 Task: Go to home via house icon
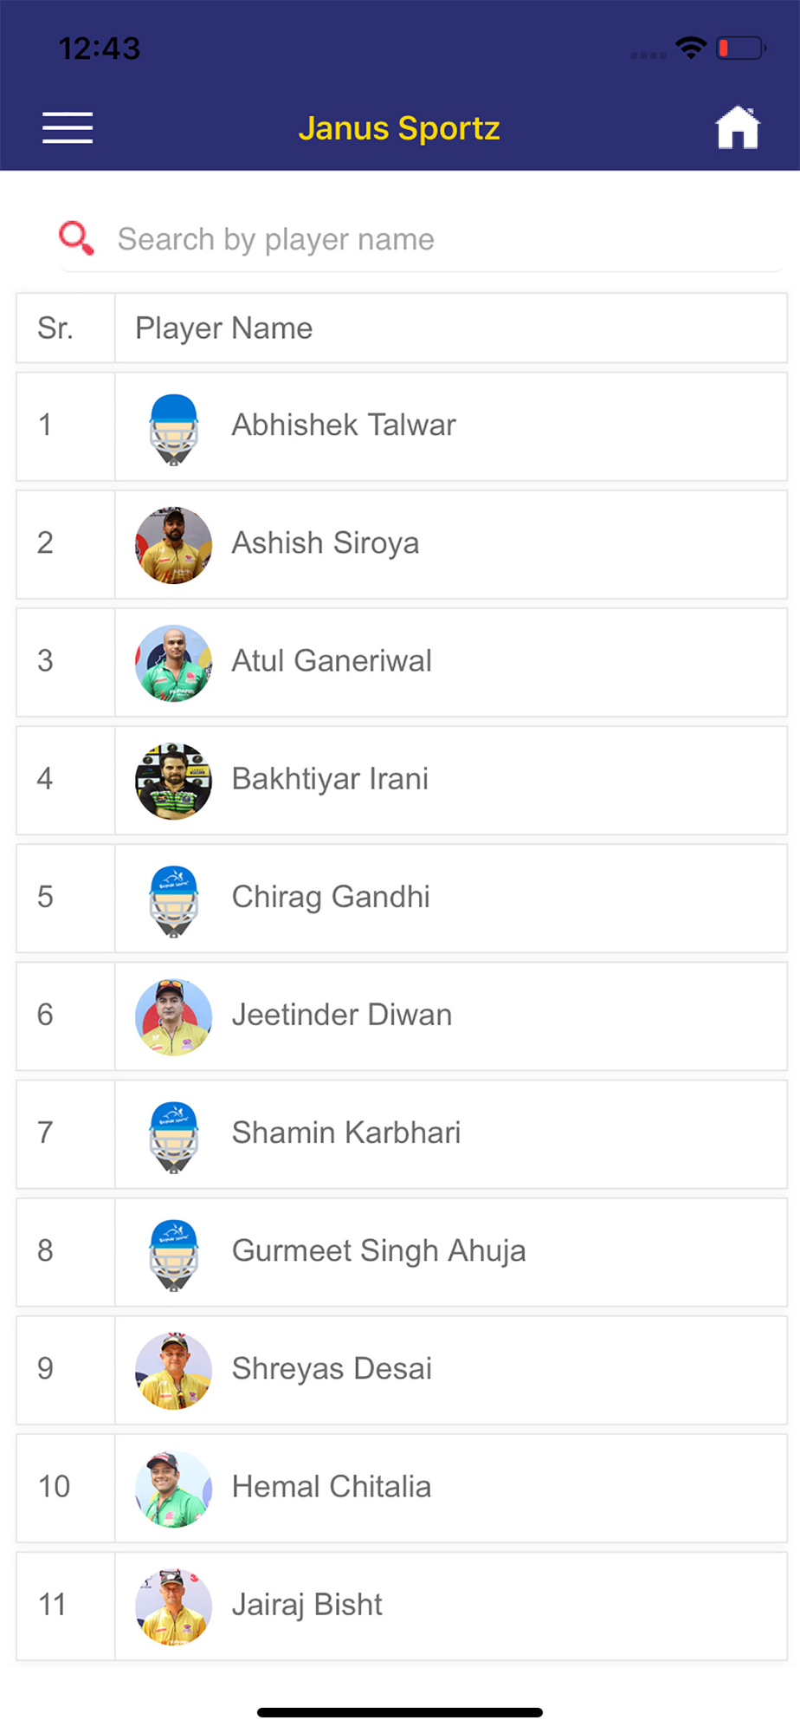pyautogui.click(x=738, y=127)
